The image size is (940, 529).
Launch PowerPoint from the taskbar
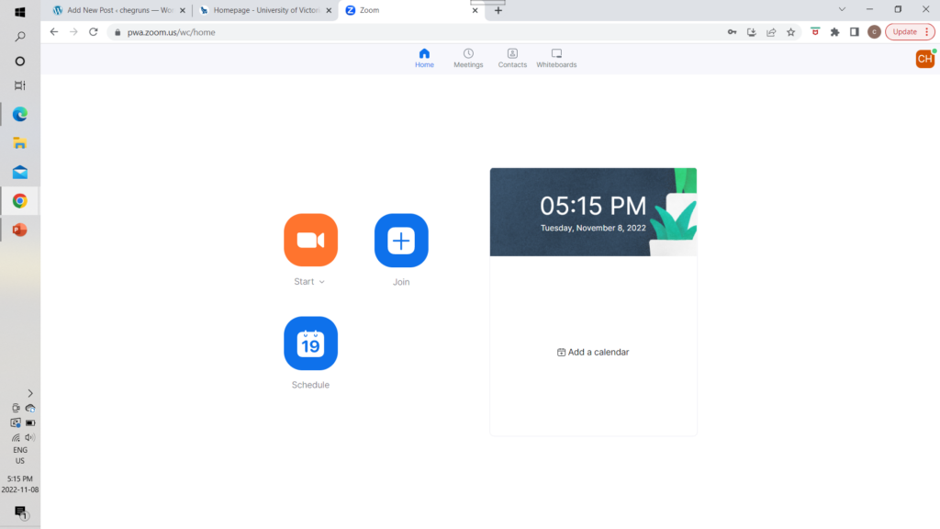19,230
